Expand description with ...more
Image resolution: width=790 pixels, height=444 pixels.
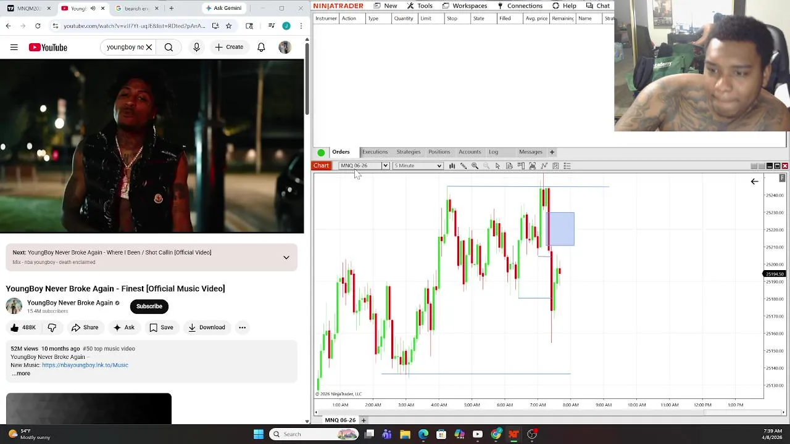20,374
